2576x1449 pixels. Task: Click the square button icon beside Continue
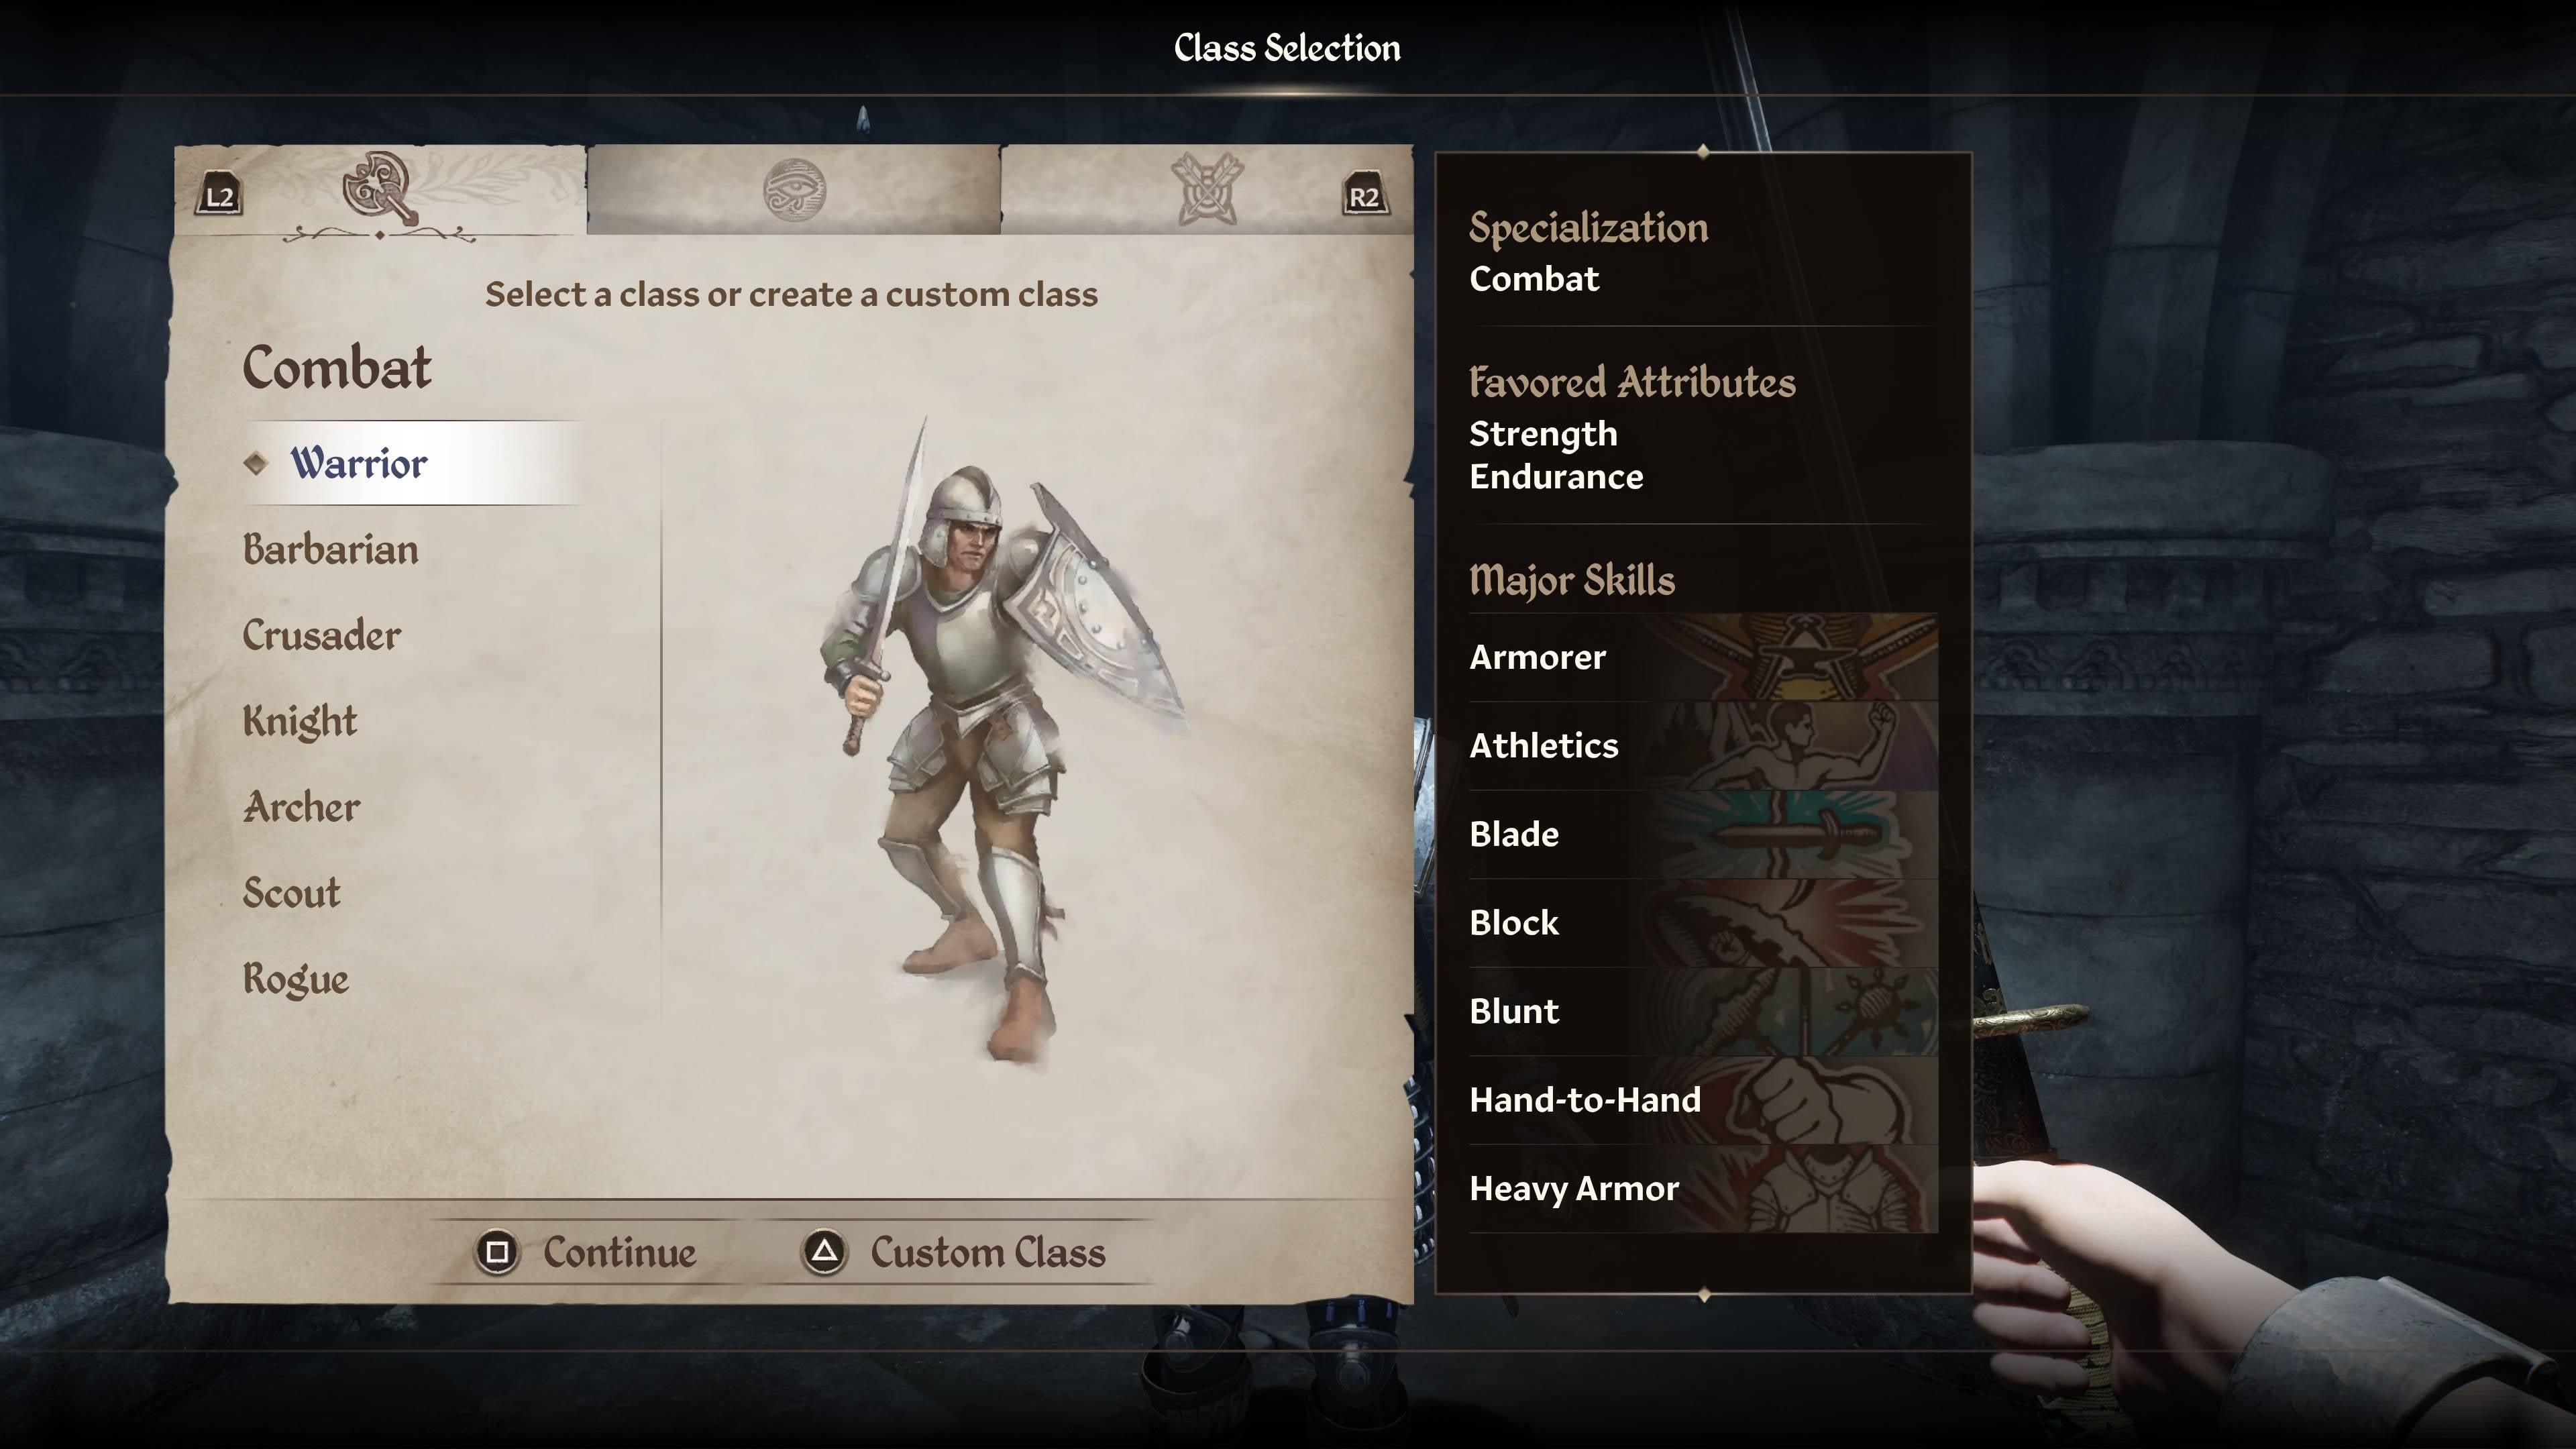pos(497,1252)
